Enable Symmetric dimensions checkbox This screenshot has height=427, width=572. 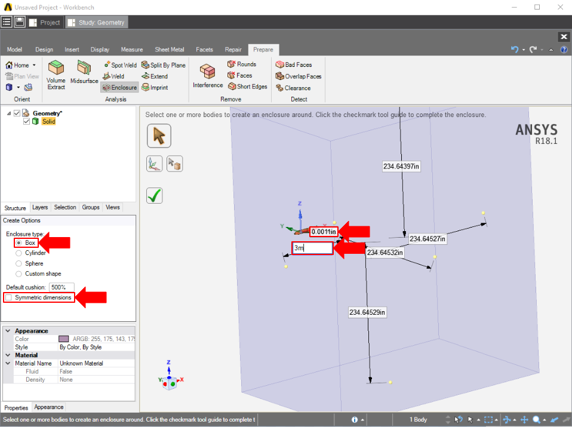[x=8, y=297]
